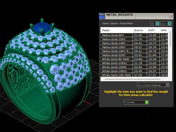The width and height of the screenshot is (176, 132).
Task: Click the 33.91 grams value
Action: point(138,55)
